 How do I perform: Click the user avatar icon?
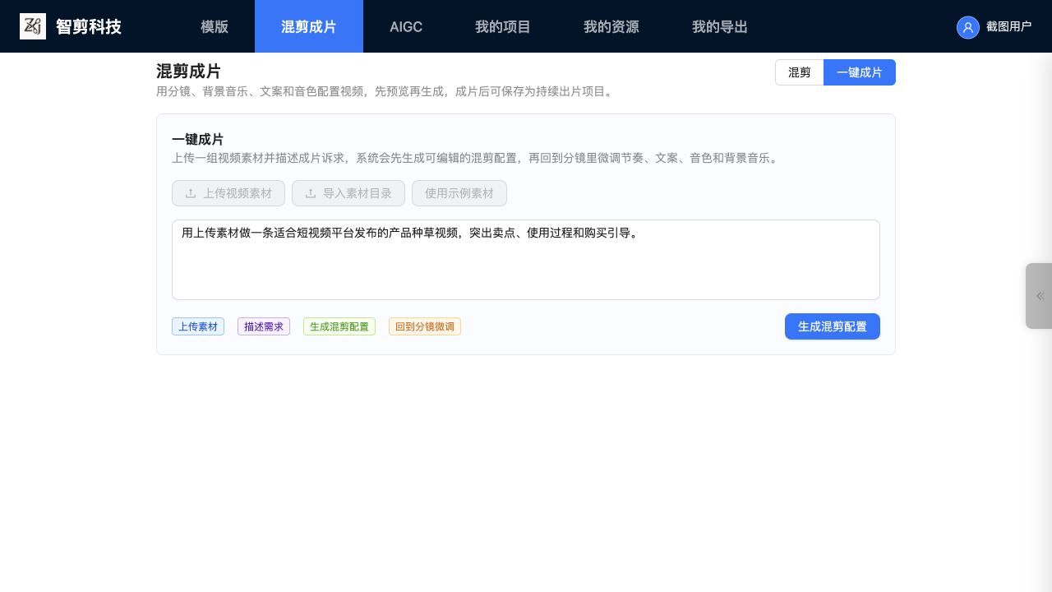tap(968, 27)
